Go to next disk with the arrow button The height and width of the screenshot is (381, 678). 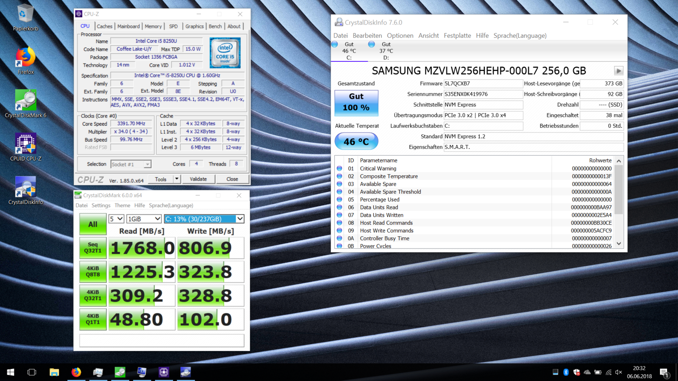pos(619,71)
